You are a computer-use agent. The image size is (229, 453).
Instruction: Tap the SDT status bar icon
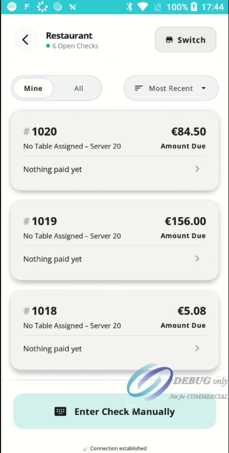pyautogui.click(x=12, y=7)
